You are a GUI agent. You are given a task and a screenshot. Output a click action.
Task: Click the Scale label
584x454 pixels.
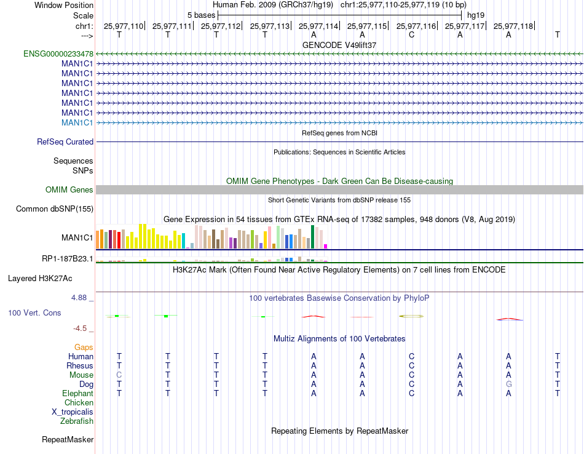(x=83, y=15)
